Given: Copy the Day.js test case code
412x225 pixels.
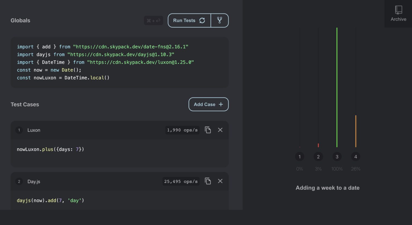Looking at the screenshot, I should (208, 181).
